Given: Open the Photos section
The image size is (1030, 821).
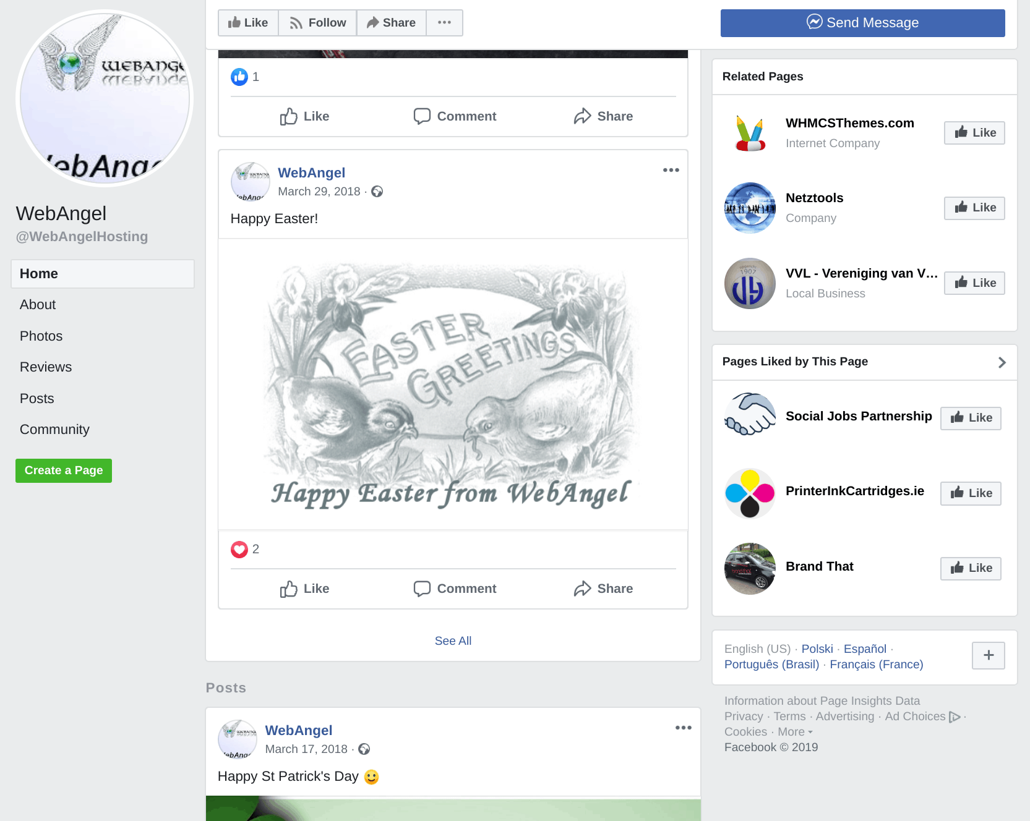Looking at the screenshot, I should 41,336.
